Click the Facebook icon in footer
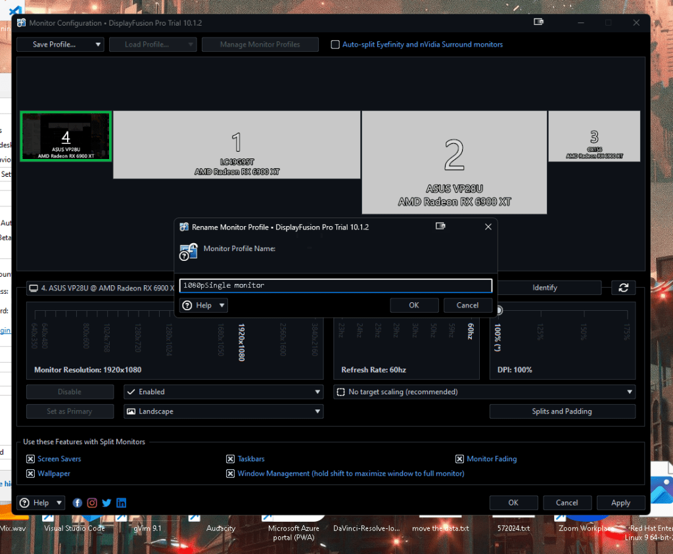 [78, 503]
